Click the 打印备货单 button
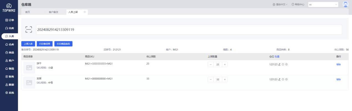The image size is (352, 111). click(x=44, y=44)
